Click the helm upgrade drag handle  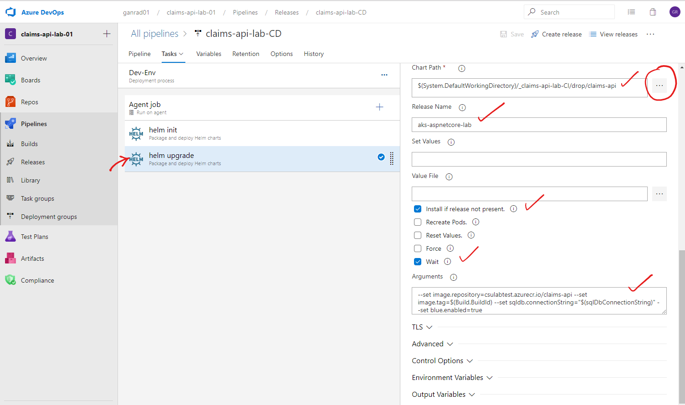tap(392, 158)
